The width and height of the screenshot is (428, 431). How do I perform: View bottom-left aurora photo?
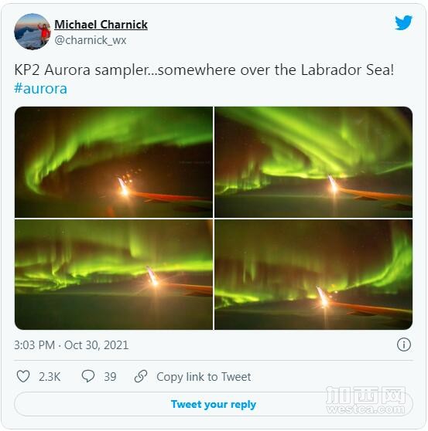[x=114, y=274]
